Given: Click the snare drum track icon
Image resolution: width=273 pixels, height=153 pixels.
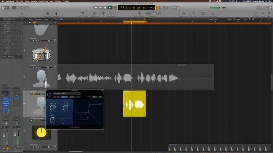Looking at the screenshot, I should pos(41,53).
